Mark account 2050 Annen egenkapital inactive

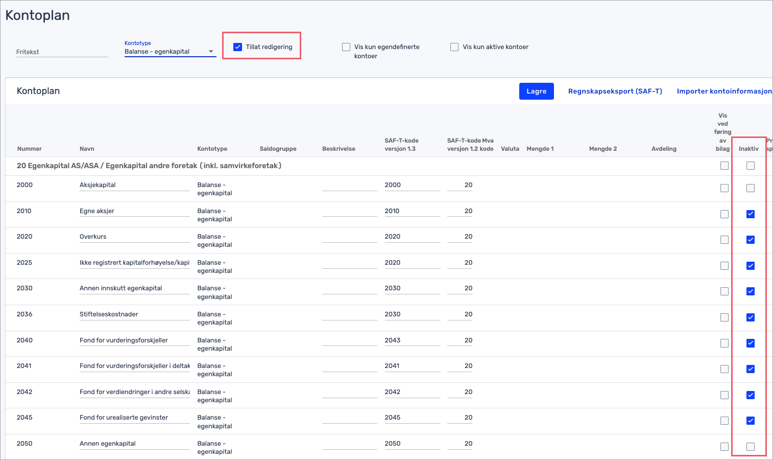point(750,447)
